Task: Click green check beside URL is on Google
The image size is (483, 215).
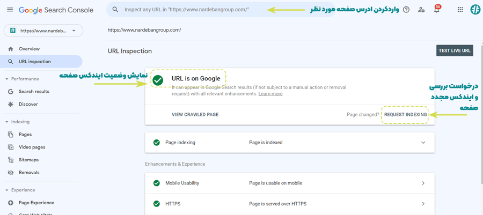Action: (158, 80)
